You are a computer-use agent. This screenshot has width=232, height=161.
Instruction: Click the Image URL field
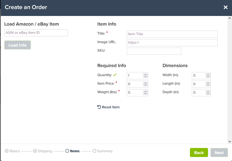click(172, 43)
